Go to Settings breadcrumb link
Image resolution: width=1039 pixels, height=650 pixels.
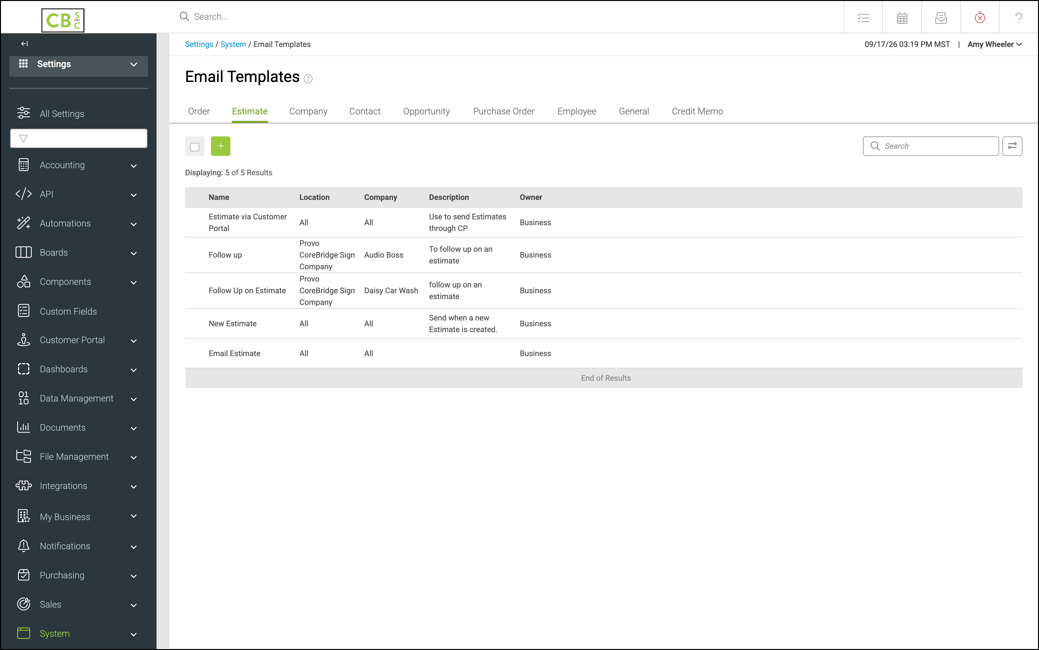tap(199, 44)
